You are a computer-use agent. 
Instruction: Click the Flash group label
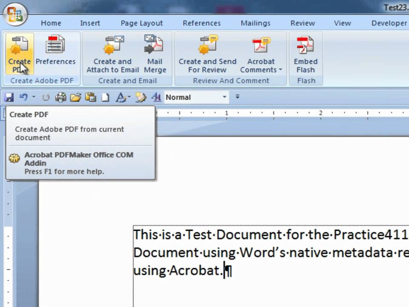pos(306,81)
